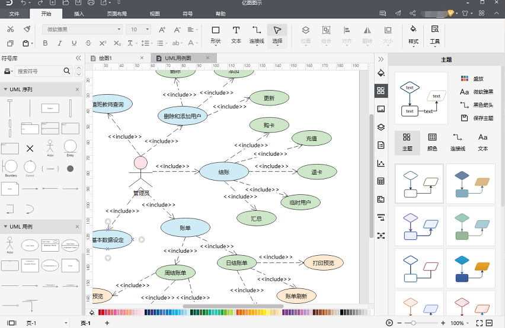Open the Layers panel icon in sidebar
Viewport: 505px width, 328px height.
(x=381, y=127)
